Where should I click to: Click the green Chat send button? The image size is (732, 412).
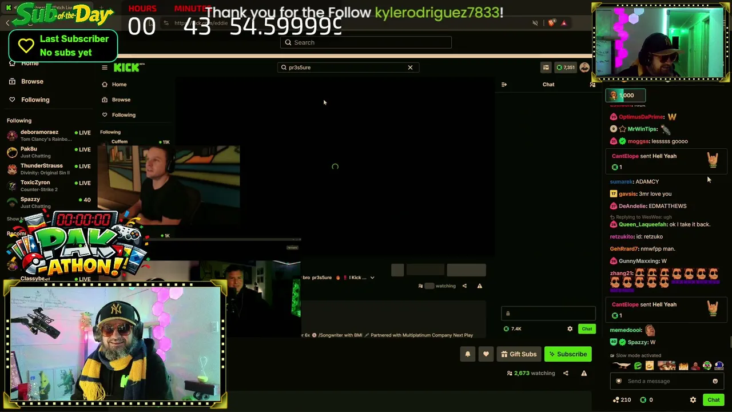pos(713,400)
